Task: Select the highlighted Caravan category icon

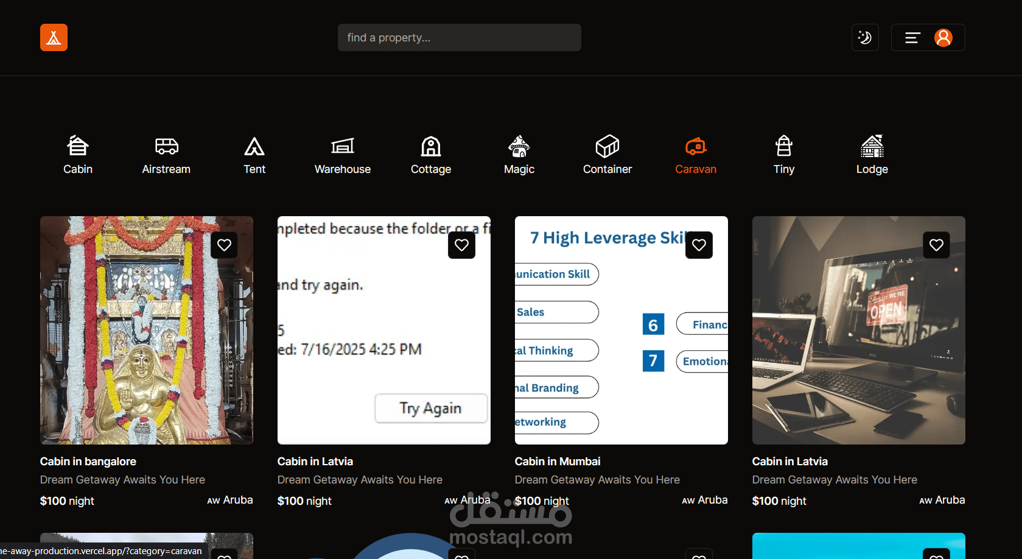Action: (x=696, y=146)
